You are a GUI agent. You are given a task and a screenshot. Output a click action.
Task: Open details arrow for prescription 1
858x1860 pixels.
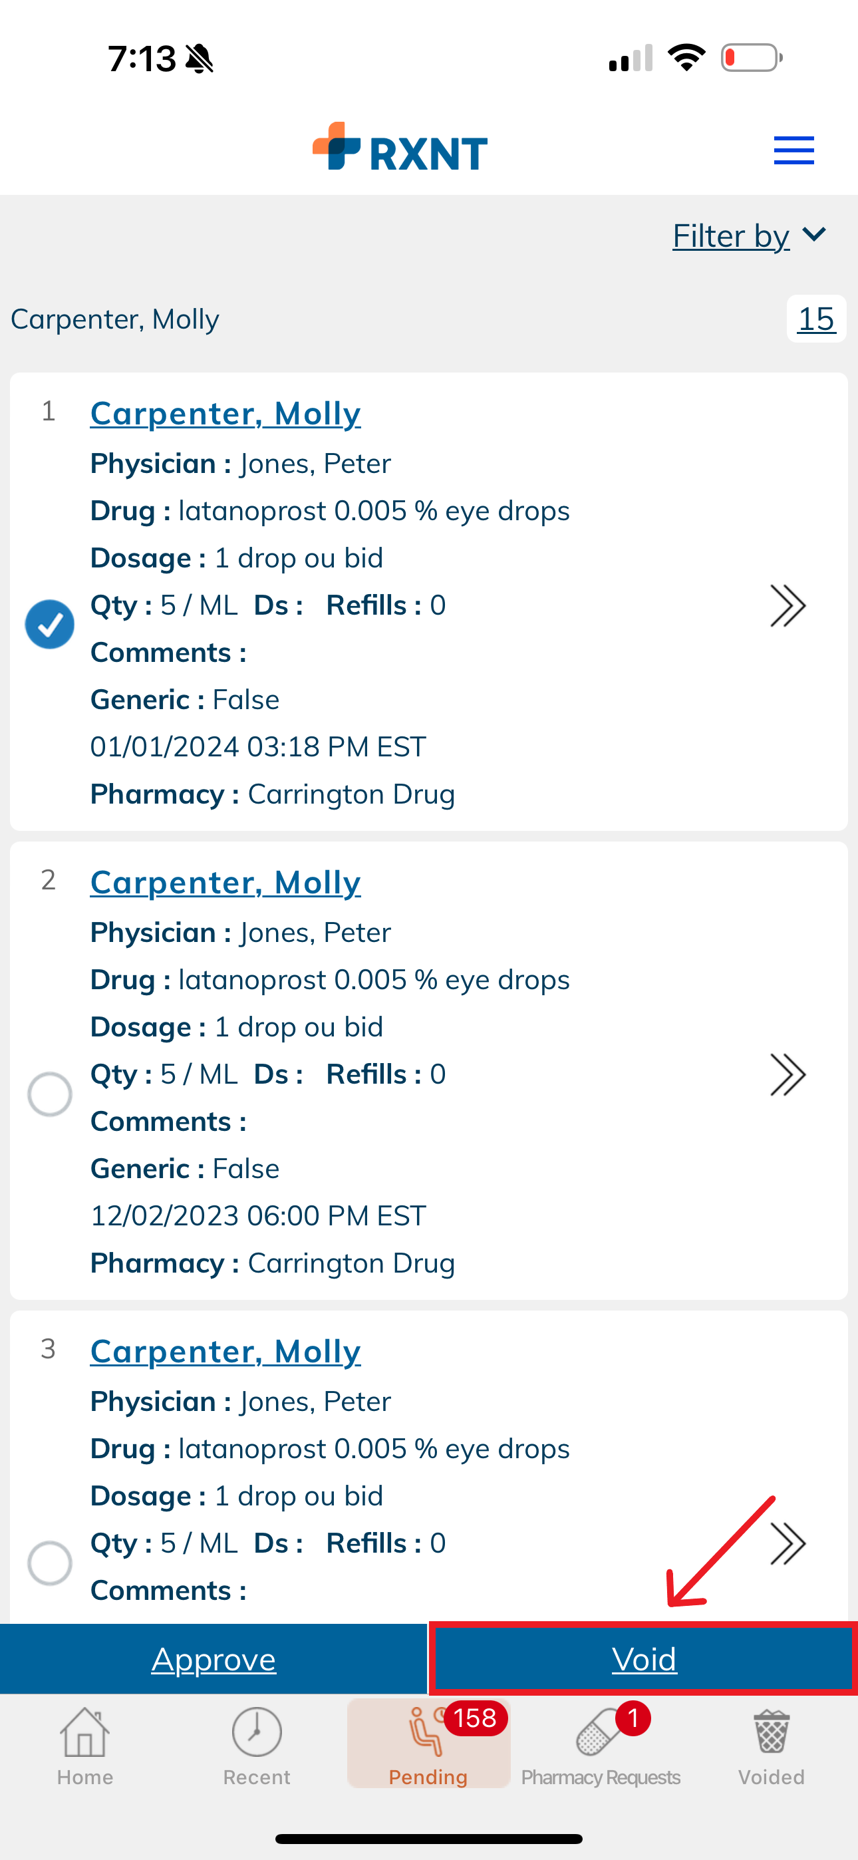788,605
